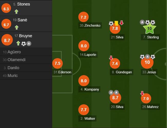Screen dimensions: 167x128
Task: Click the assist badge beside Bruyne's goal icon
Action: pyautogui.click(x=29, y=44)
